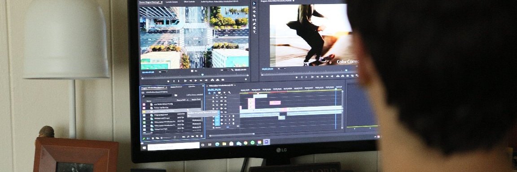The height and width of the screenshot is (172, 517).
Task: Select the Track Select Forward tool
Action: coord(254,8)
